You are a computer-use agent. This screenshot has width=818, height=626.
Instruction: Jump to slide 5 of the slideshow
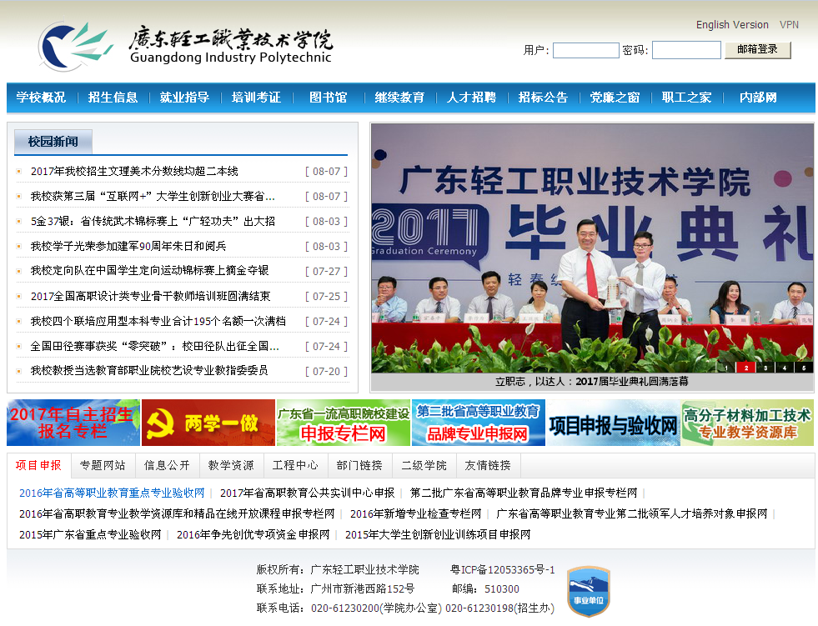[804, 367]
